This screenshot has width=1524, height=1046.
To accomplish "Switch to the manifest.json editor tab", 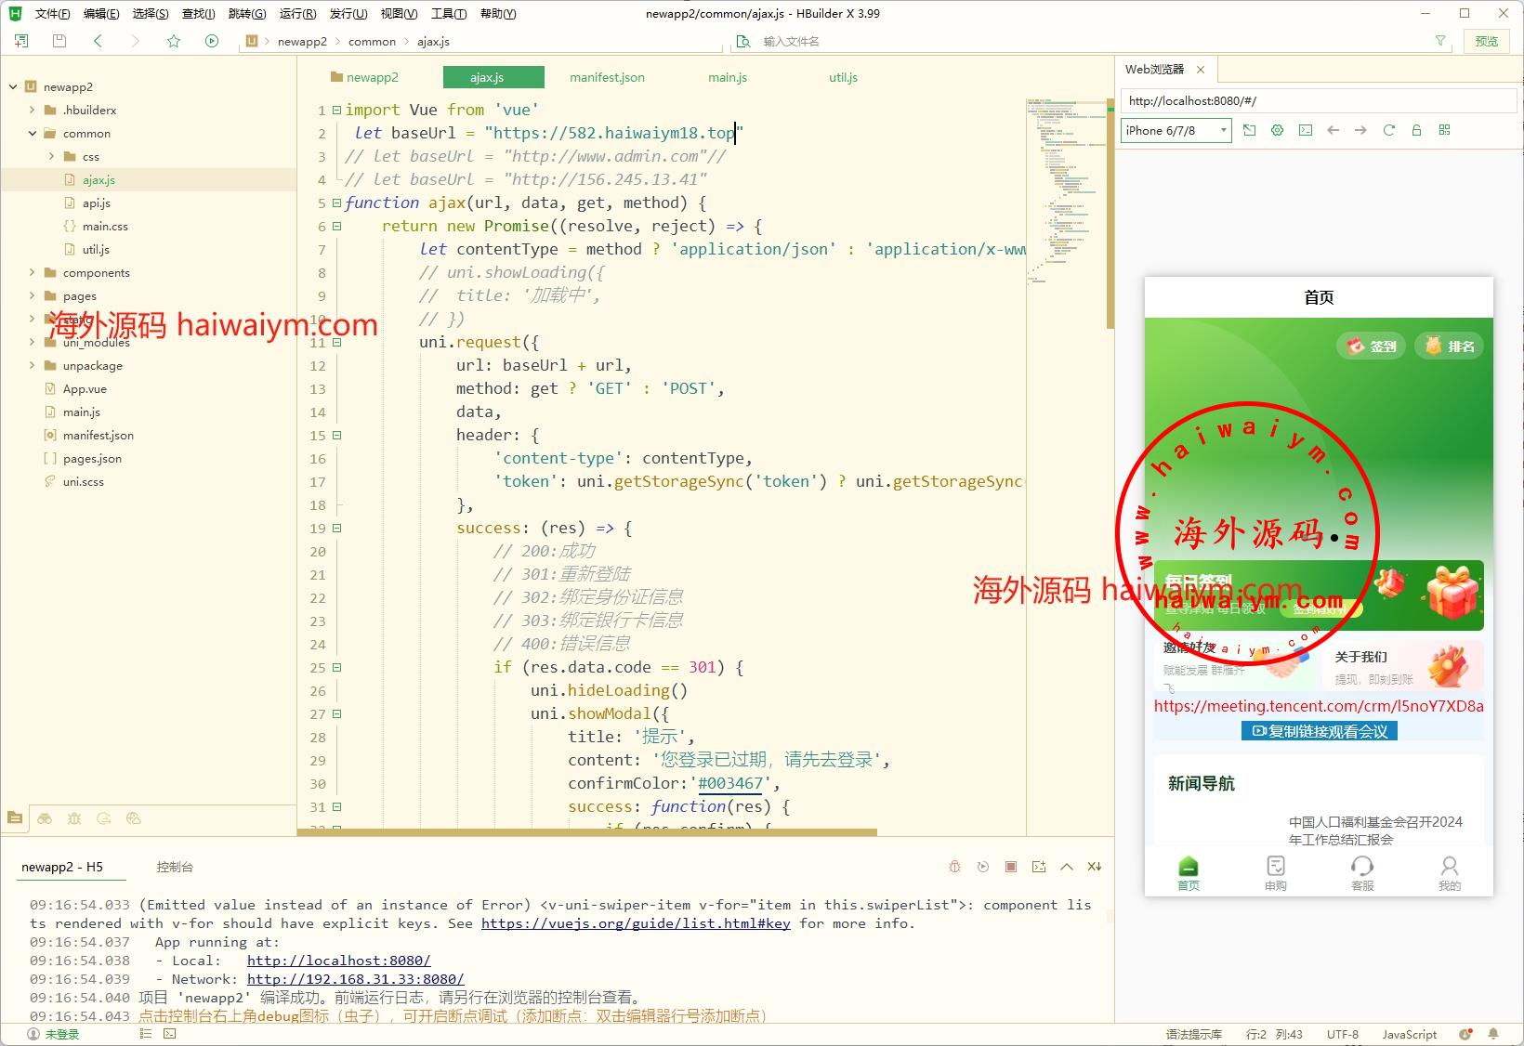I will point(607,77).
